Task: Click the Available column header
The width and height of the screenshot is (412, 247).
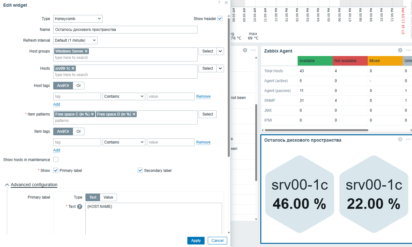Action: click(x=315, y=61)
